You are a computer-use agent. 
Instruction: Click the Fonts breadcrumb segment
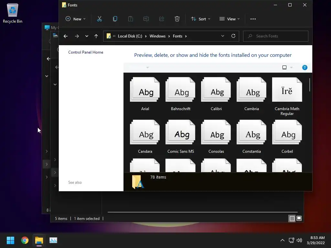point(177,36)
